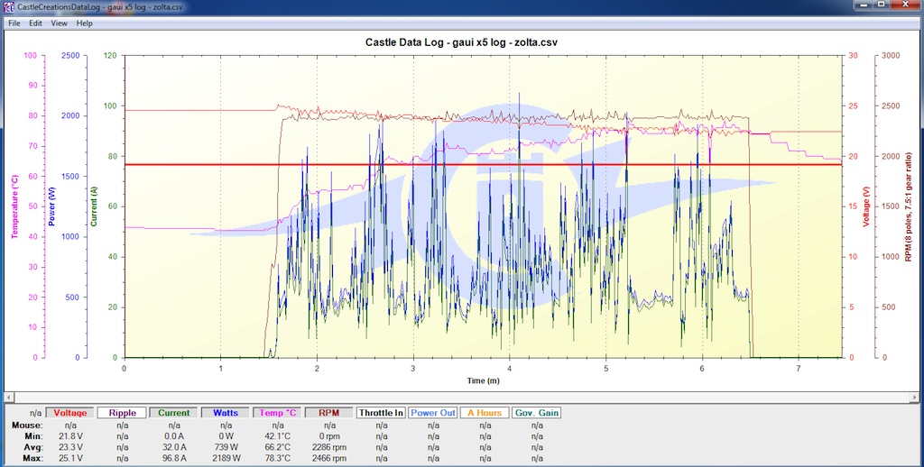Click the Time (m) axis label
The height and width of the screenshot is (467, 924).
click(x=483, y=381)
